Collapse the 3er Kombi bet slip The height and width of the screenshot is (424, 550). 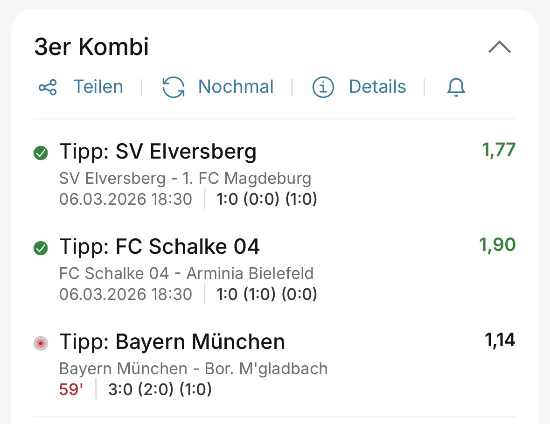point(500,47)
